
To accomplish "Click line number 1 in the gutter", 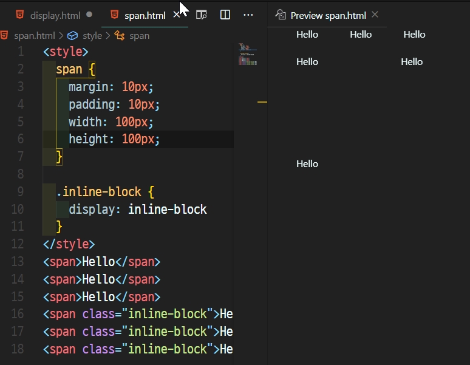I will (21, 52).
